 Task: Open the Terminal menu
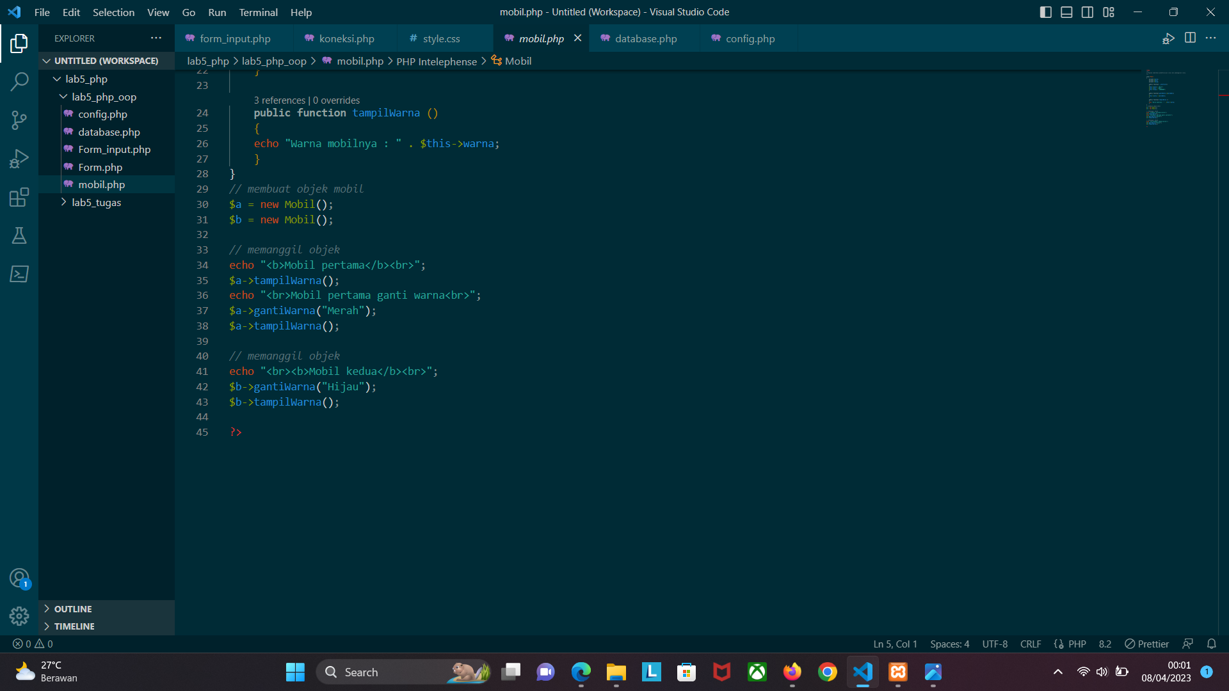click(258, 12)
